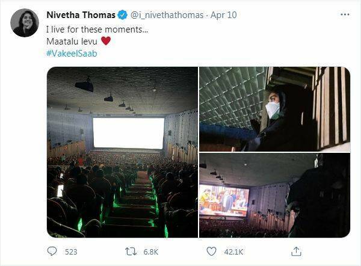
Task: Click the reply speech bubble icon
Action: pos(52,252)
